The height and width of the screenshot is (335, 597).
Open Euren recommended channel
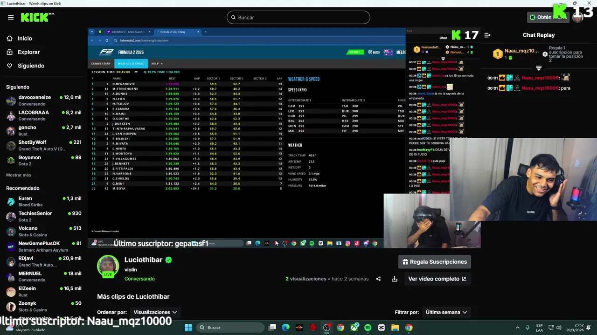pyautogui.click(x=44, y=201)
